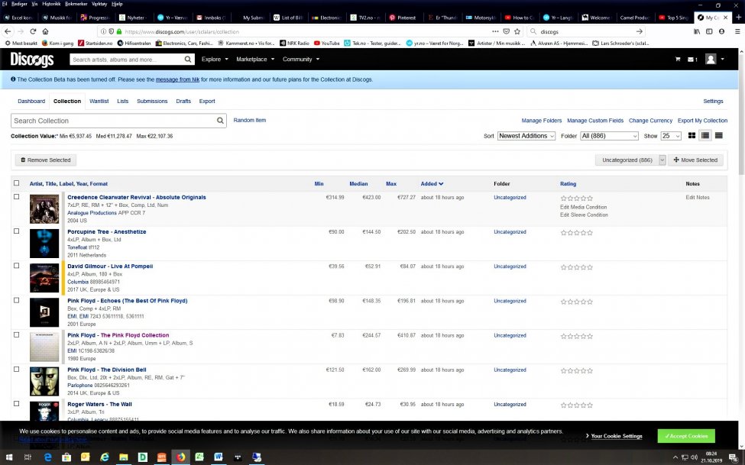Image resolution: width=745 pixels, height=465 pixels.
Task: Check the Creedence Clearwater Revival row checkbox
Action: pyautogui.click(x=17, y=197)
